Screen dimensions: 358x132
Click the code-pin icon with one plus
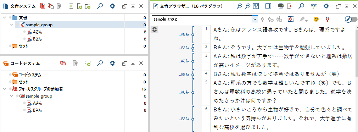[271, 20]
